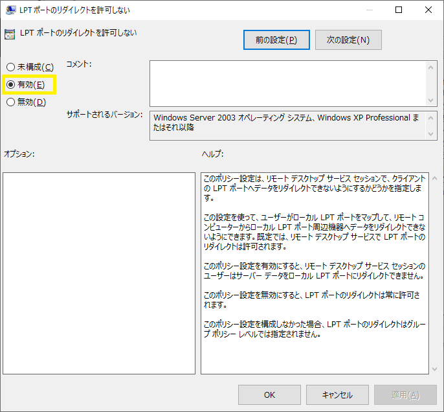Close the dialog with the X button
This screenshot has height=412, width=444.
pos(428,10)
